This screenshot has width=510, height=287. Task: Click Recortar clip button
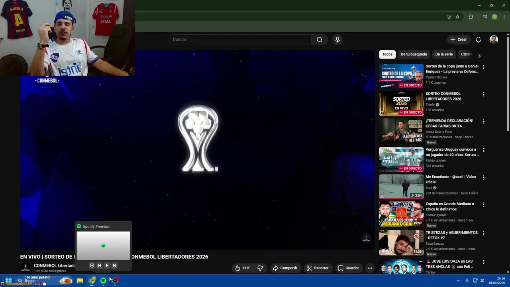[x=318, y=268]
